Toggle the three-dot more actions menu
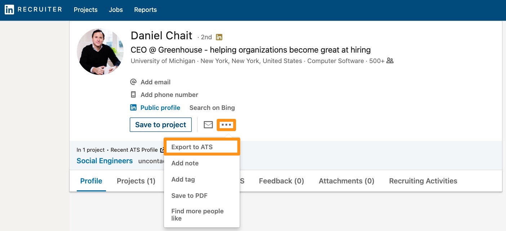 tap(226, 125)
